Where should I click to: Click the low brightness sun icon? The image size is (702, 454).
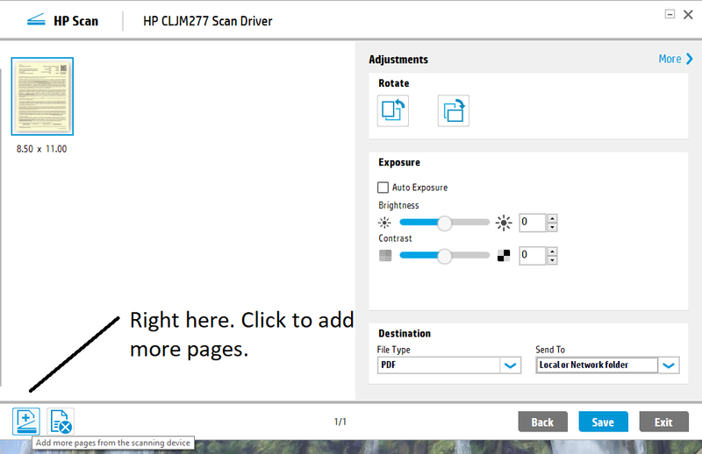[x=385, y=223]
